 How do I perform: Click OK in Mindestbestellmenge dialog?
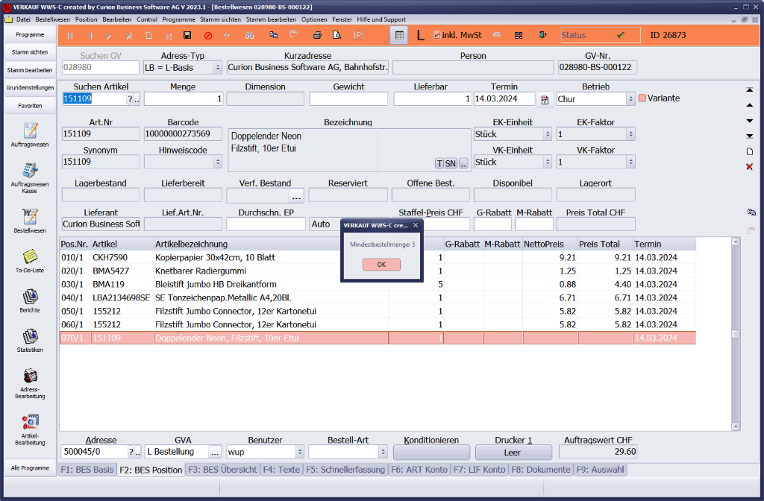coord(381,265)
